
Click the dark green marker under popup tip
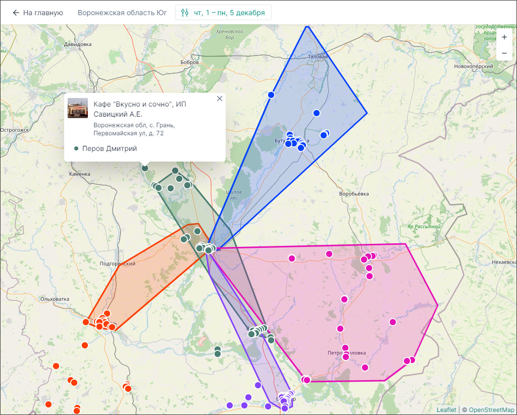[145, 168]
